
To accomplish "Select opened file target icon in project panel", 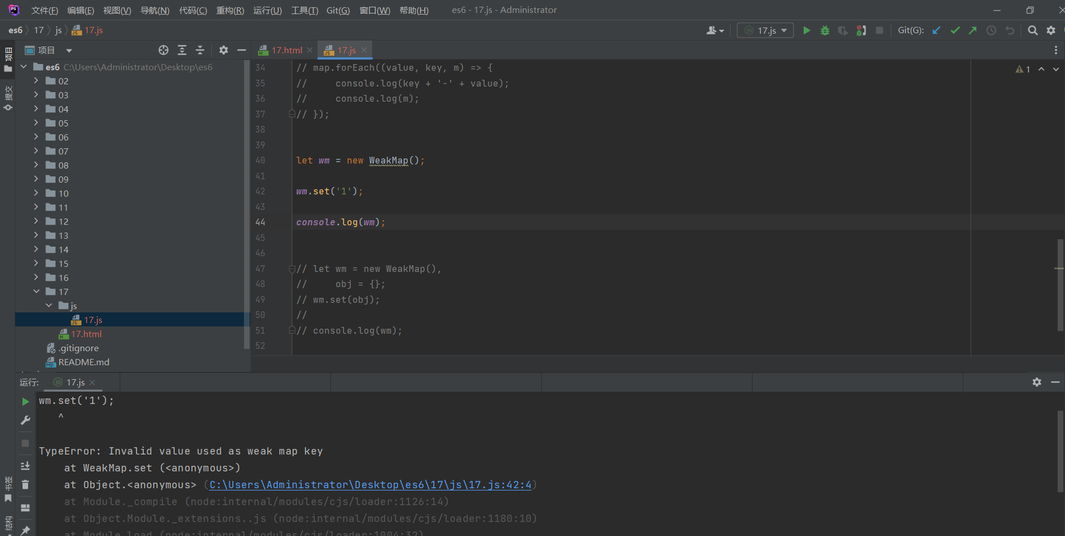I will point(164,50).
